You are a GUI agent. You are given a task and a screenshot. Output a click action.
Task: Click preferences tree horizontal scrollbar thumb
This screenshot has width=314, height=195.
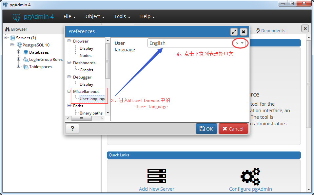(81, 118)
